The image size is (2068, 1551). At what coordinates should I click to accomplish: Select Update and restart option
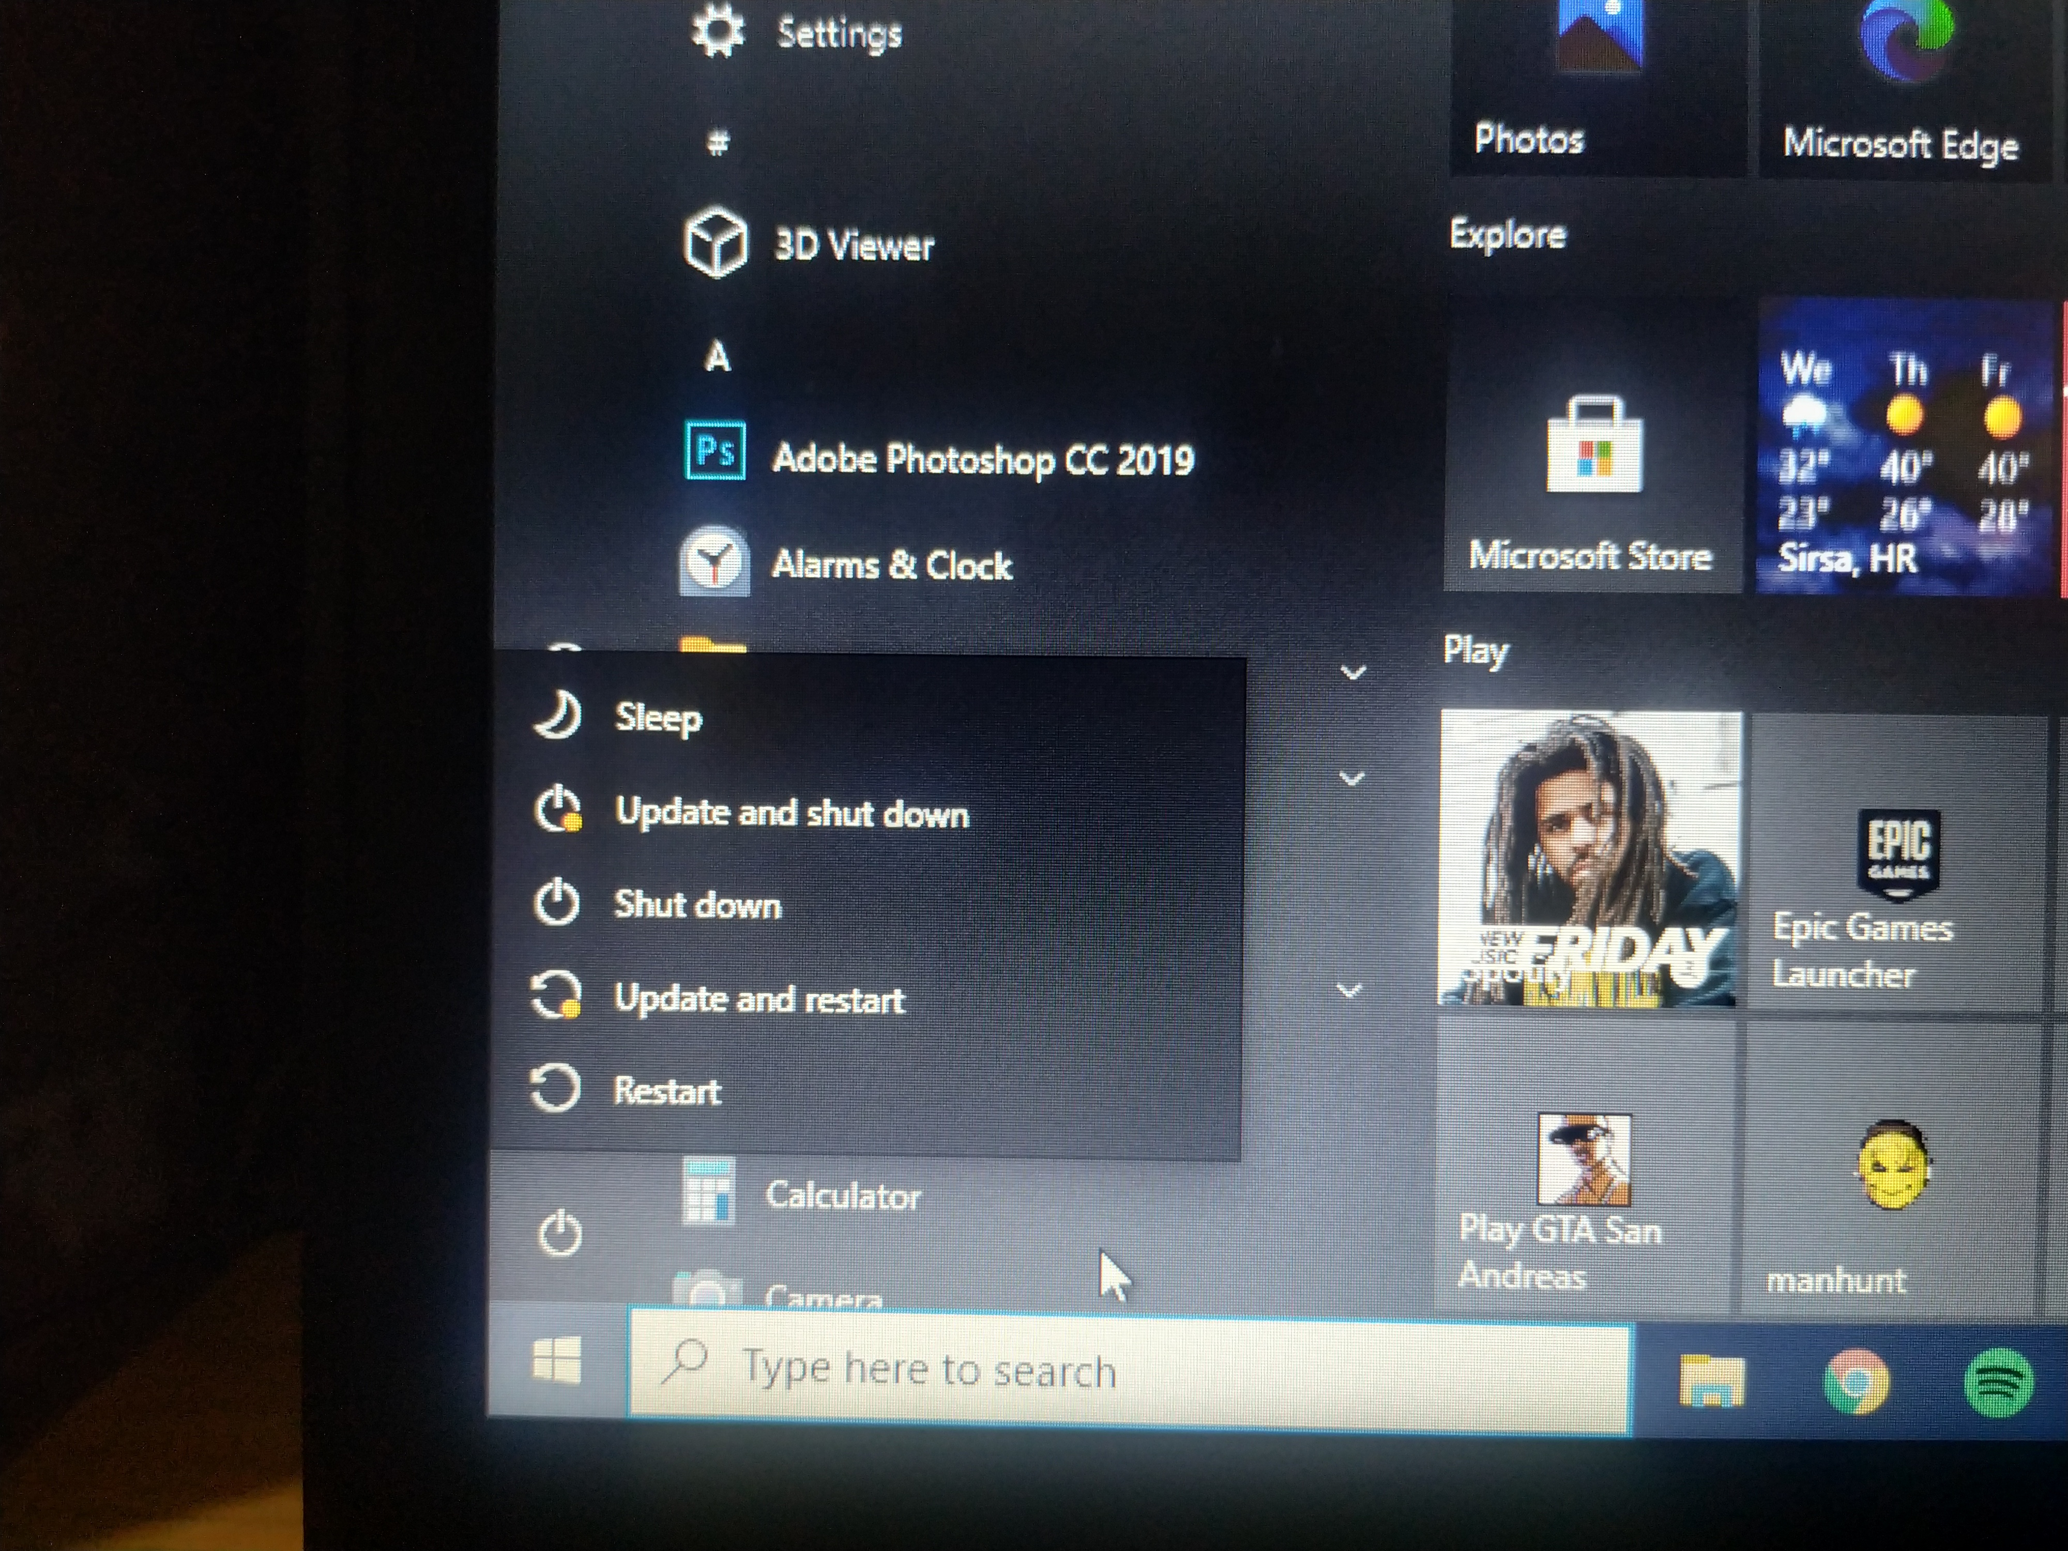pos(758,998)
